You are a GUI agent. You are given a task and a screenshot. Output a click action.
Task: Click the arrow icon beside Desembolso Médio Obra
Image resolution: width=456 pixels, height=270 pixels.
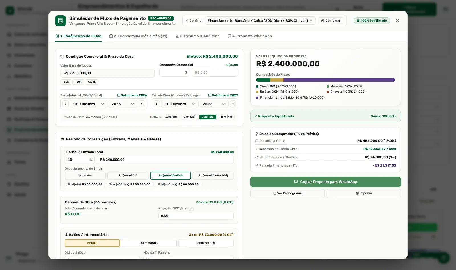(256, 149)
